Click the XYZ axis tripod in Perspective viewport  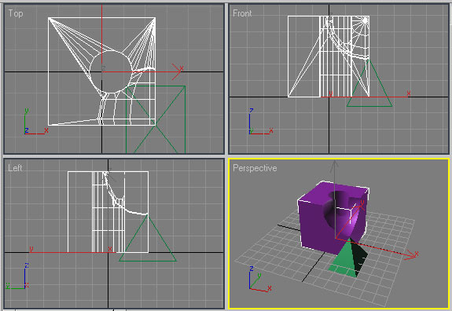coord(259,279)
